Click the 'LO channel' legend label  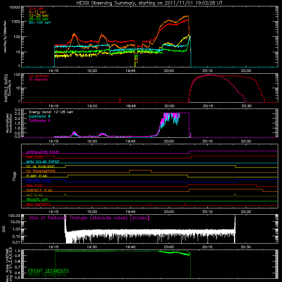[39, 76]
